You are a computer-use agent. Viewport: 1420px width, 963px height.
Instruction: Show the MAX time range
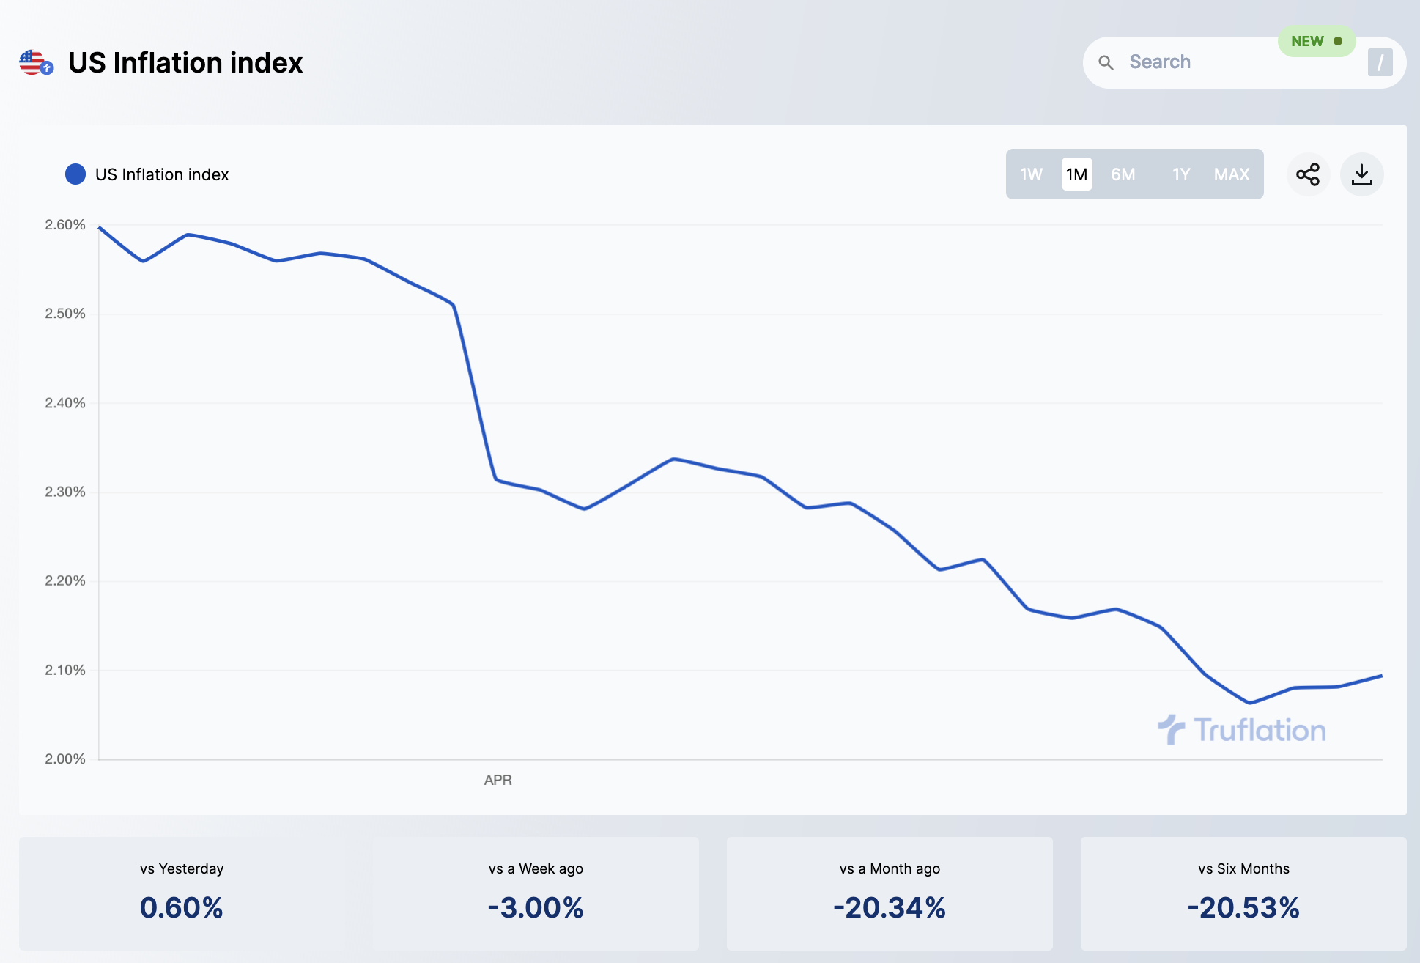(1232, 174)
